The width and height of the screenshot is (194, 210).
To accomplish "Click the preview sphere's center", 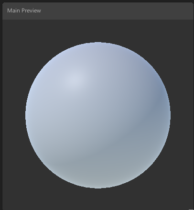I will tap(98, 115).
